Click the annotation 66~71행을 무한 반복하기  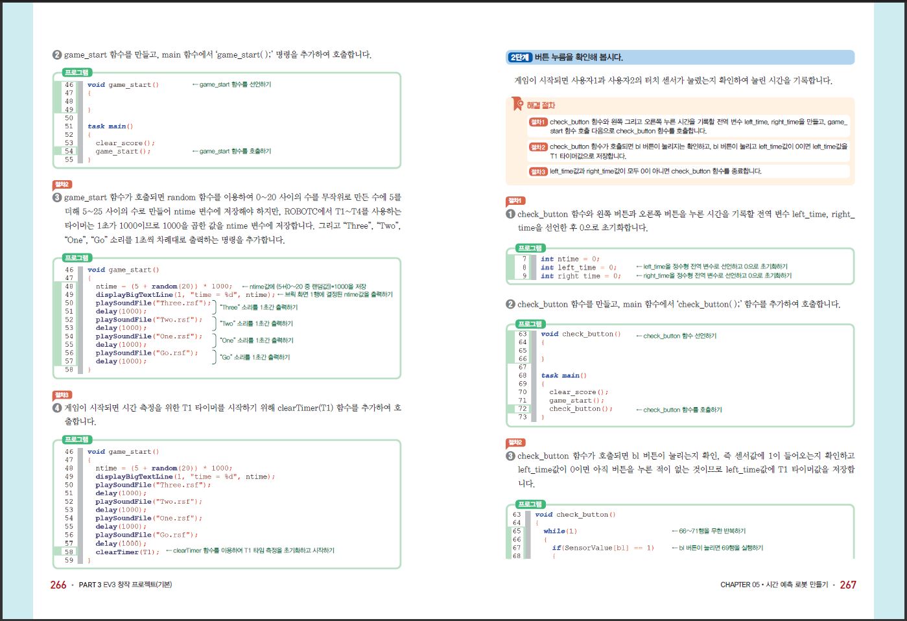(709, 531)
